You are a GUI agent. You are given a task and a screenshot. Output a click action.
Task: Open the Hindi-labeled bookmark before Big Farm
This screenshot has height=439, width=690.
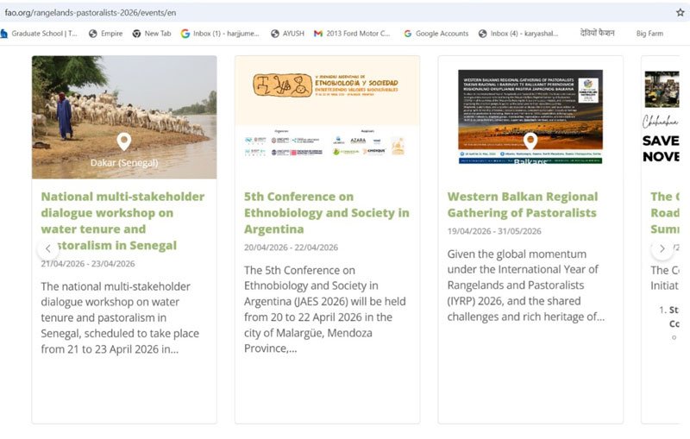tap(598, 34)
